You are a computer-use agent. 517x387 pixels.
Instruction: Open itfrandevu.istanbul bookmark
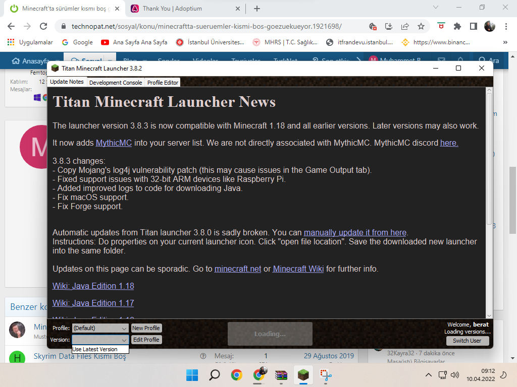click(359, 42)
